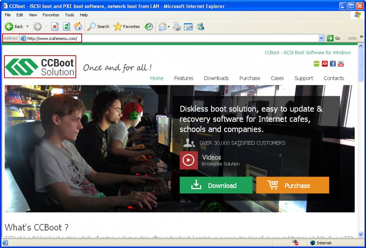Click the Windows flag logo throbber

[357, 15]
